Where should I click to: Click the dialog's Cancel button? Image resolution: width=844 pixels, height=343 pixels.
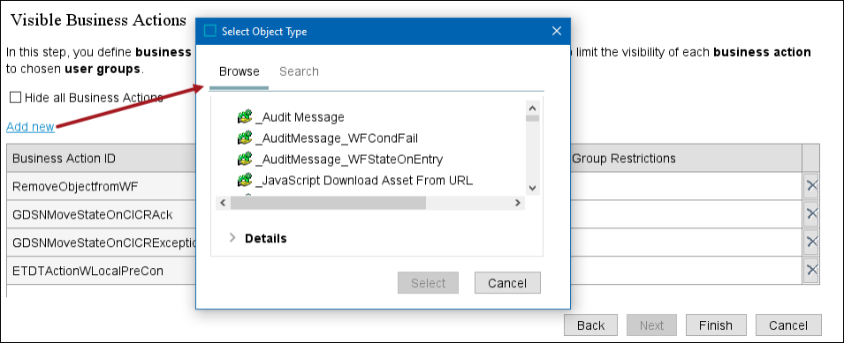click(507, 283)
